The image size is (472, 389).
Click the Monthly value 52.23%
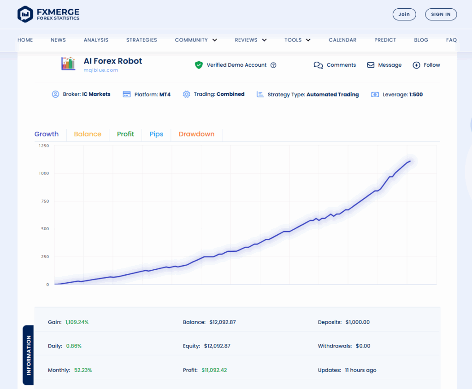pyautogui.click(x=83, y=370)
